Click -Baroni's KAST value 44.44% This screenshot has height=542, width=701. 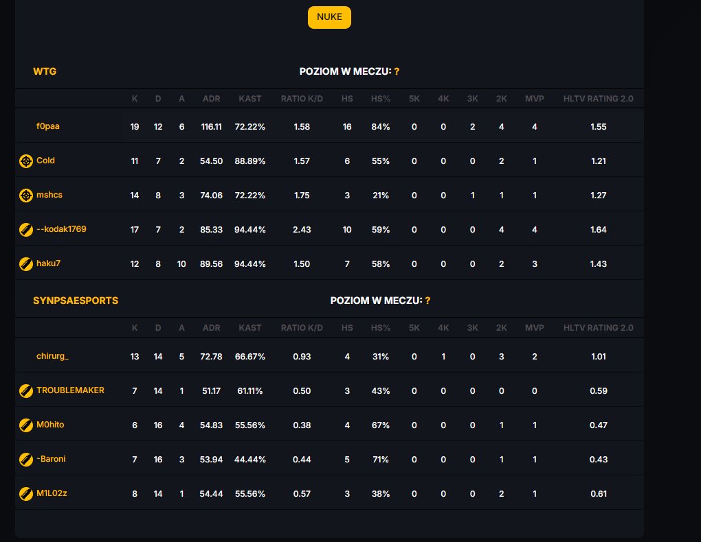[250, 460]
